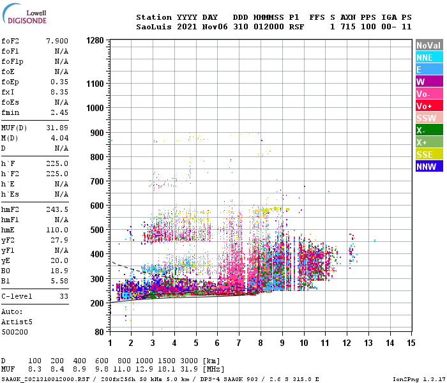The image size is (447, 383).
Task: Click the 8 MHz frequency axis label
Action: point(261,343)
